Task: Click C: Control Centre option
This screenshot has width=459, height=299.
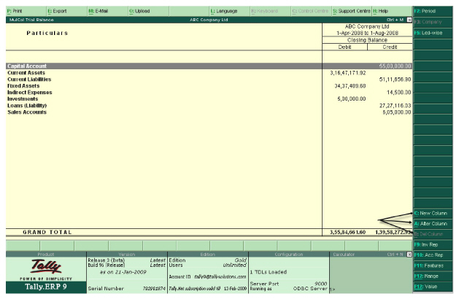Action: (311, 11)
